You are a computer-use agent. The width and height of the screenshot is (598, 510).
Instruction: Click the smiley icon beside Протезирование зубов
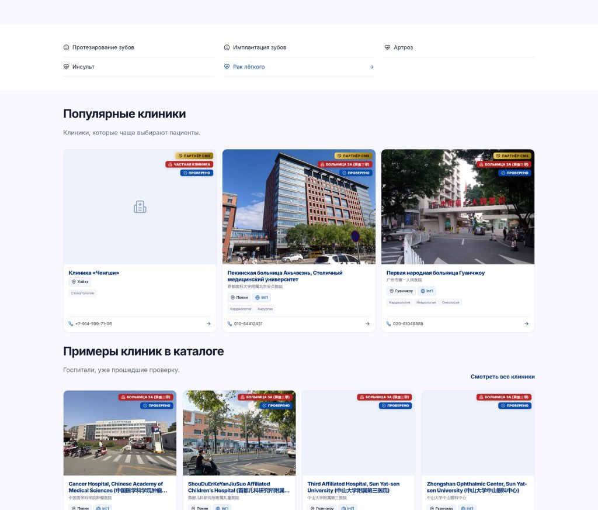(66, 47)
